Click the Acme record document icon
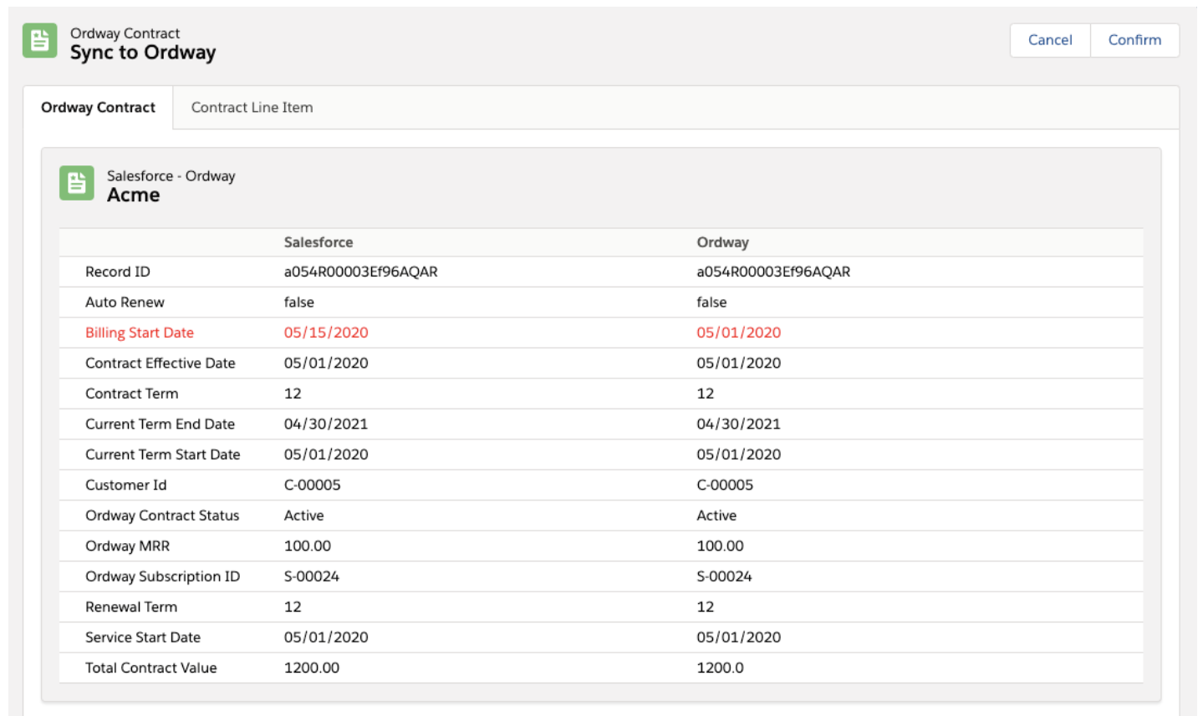This screenshot has height=716, width=1203. [76, 183]
